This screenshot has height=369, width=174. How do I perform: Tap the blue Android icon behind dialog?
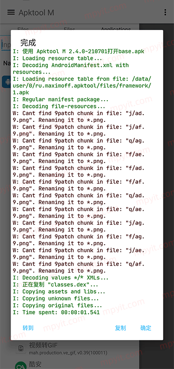click(x=6, y=82)
